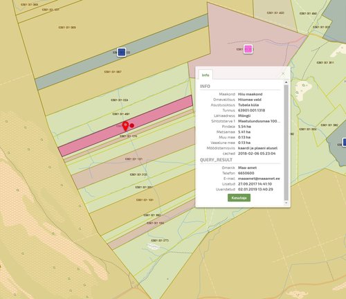Viewport: 346px width, 299px height.
Task: Click the phone number 6650600
Action: [x=246, y=173]
